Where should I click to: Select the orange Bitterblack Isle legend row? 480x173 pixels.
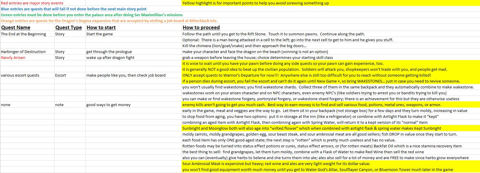click(x=109, y=21)
